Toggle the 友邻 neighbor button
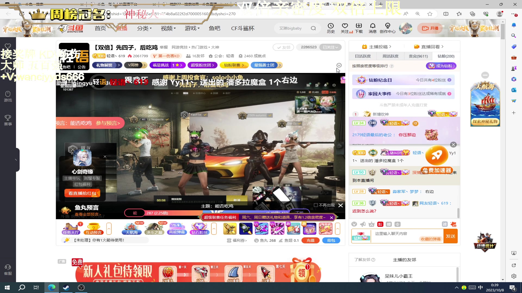Viewport: 522px width, 293px height. 283,47
